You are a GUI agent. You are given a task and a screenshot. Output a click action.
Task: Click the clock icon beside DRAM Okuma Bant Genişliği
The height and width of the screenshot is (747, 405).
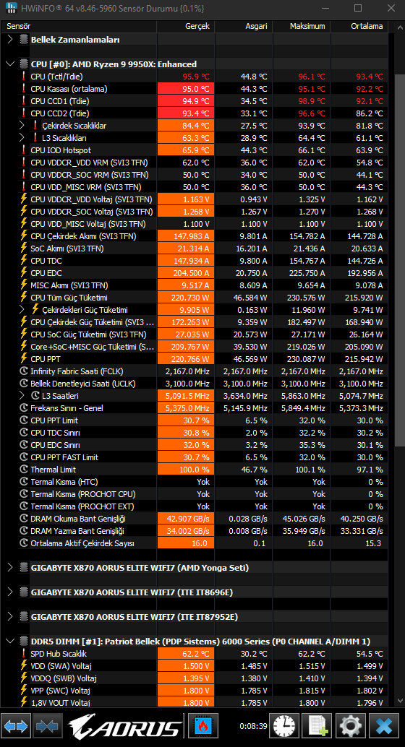click(x=24, y=518)
